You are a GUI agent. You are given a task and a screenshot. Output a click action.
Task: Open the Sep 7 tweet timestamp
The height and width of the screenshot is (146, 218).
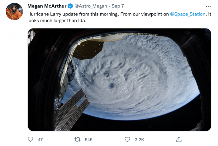(118, 6)
